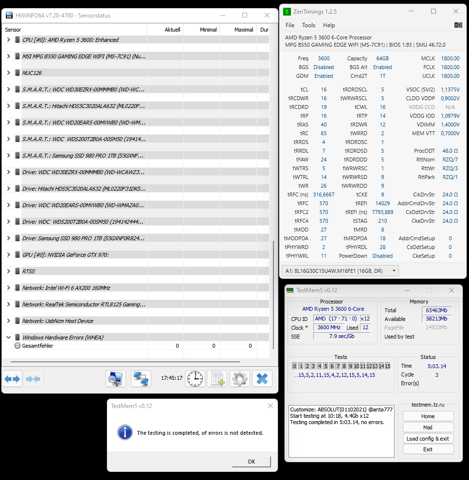Click the HWiNFO64 title bar app icon
The image size is (469, 480).
9,15
